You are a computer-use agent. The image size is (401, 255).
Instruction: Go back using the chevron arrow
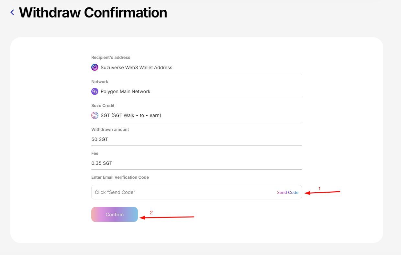pos(12,13)
